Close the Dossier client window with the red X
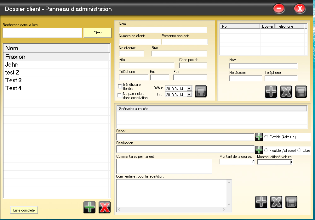This screenshot has height=220, width=315. click(300, 8)
